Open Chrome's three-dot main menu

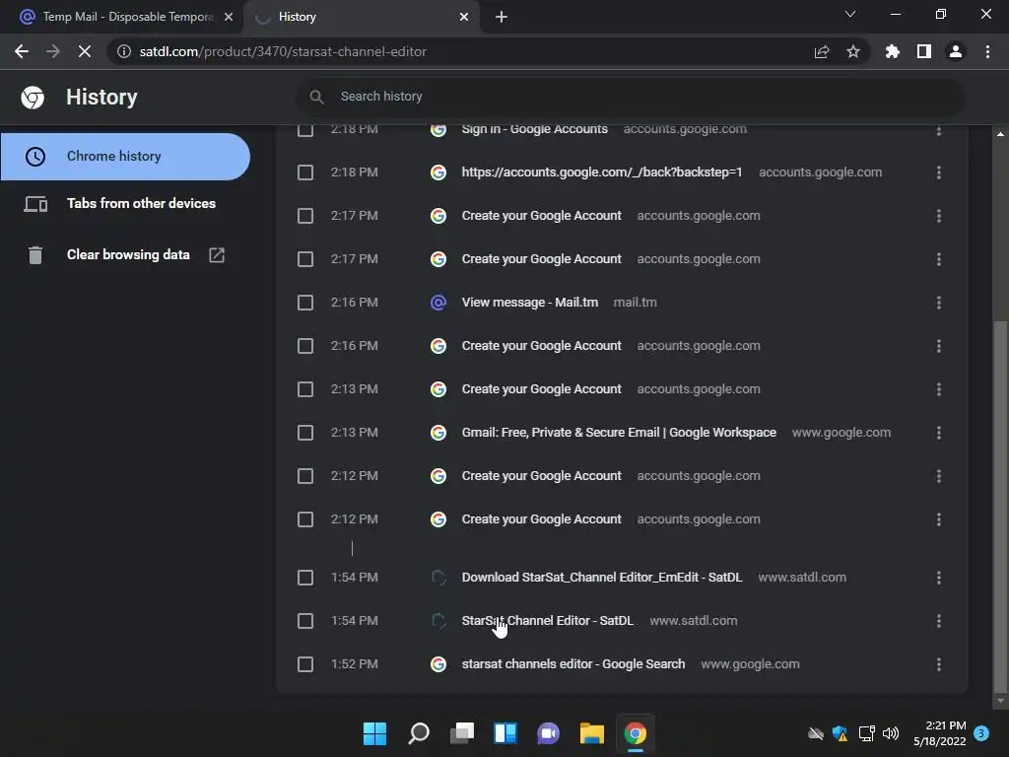[987, 51]
